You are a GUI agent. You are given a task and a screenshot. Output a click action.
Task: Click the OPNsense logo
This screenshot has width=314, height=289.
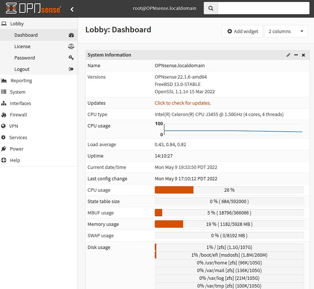(33, 9)
